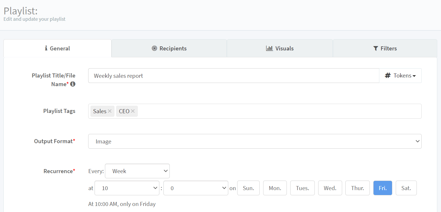Switch to the Recipients tab
Viewport: 441px width, 212px height.
[169, 48]
